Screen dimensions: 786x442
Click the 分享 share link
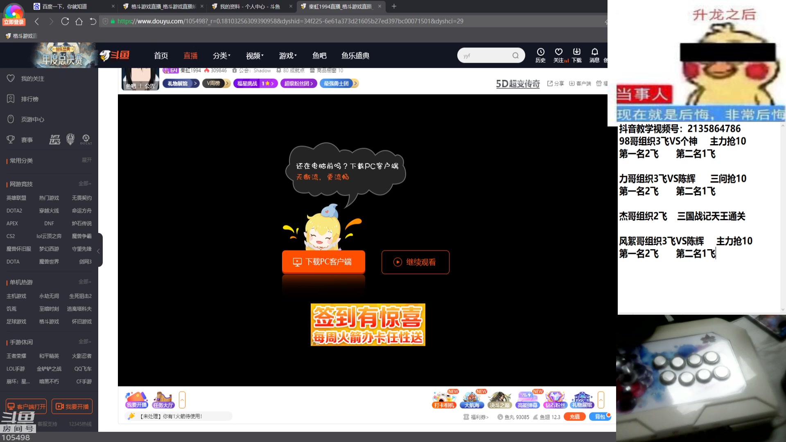pos(556,83)
